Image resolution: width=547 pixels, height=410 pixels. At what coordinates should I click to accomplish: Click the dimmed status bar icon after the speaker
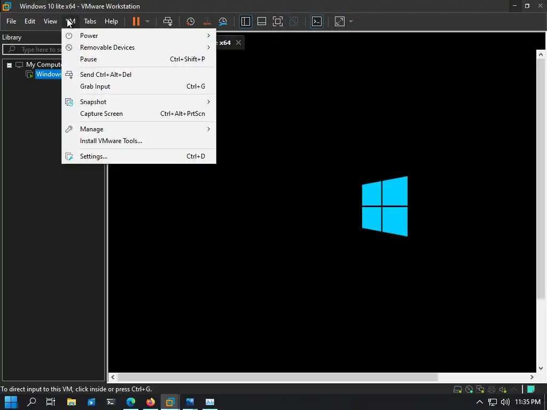(514, 389)
